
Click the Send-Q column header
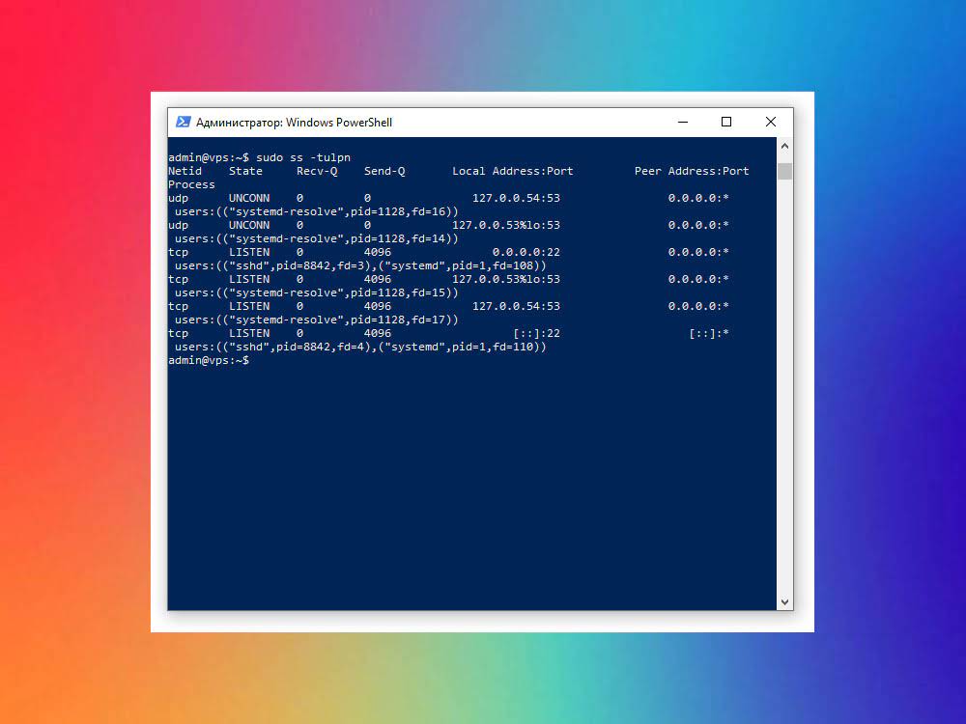(x=384, y=171)
